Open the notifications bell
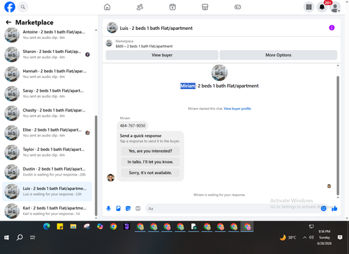This screenshot has height=254, width=349. click(322, 7)
